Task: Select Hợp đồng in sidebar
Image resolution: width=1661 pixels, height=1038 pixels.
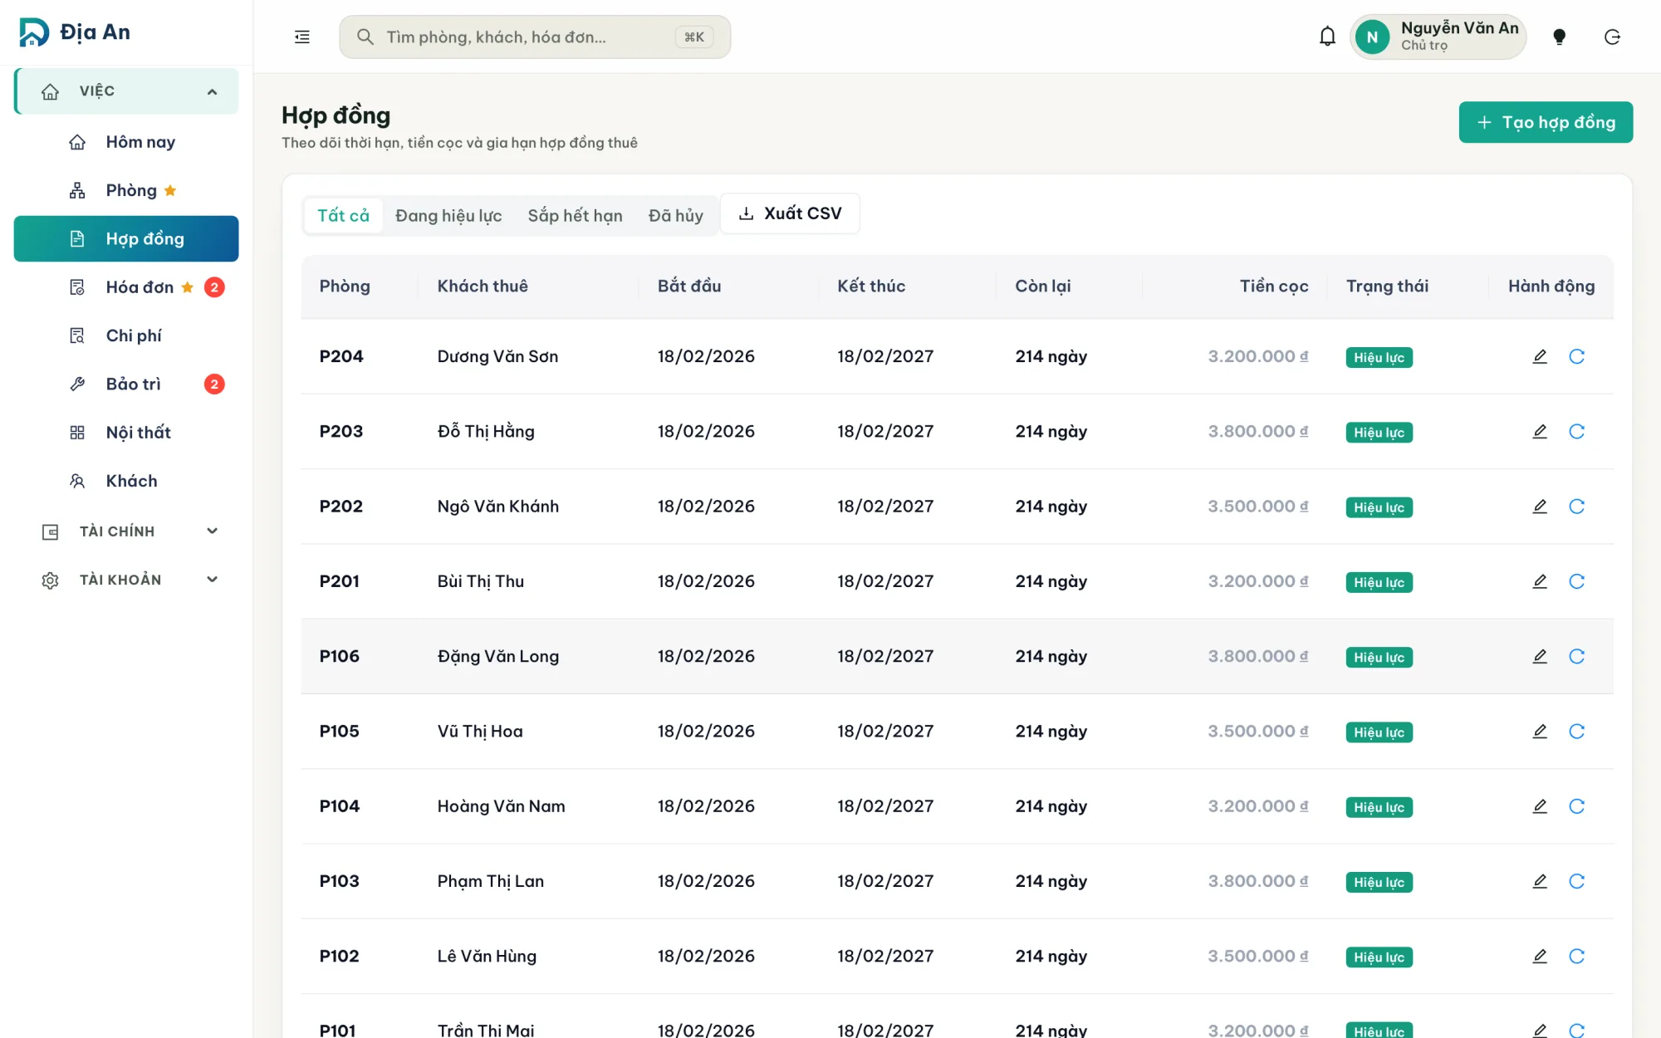Action: point(126,239)
